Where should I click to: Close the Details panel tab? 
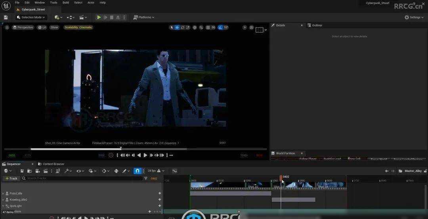tap(302, 25)
